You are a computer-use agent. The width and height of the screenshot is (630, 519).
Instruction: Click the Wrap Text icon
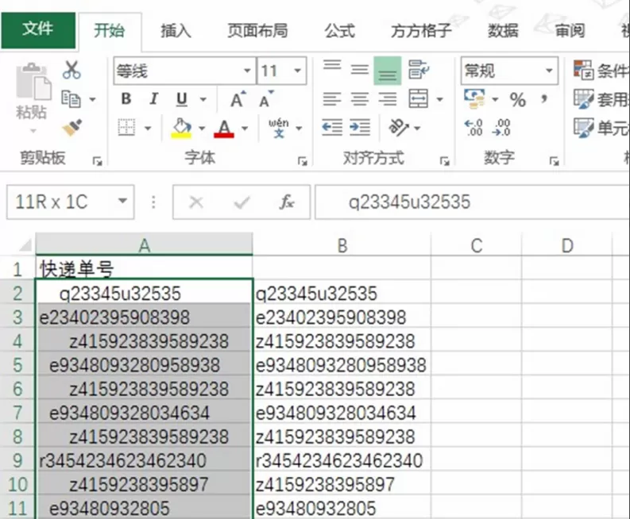point(418,70)
